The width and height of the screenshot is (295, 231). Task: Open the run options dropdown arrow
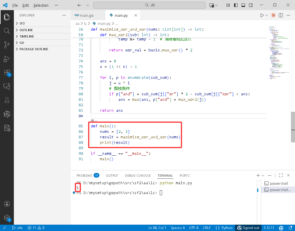(x=267, y=15)
